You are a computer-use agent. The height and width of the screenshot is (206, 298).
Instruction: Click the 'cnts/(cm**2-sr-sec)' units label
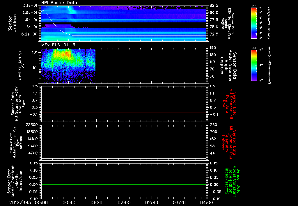pos(269,23)
